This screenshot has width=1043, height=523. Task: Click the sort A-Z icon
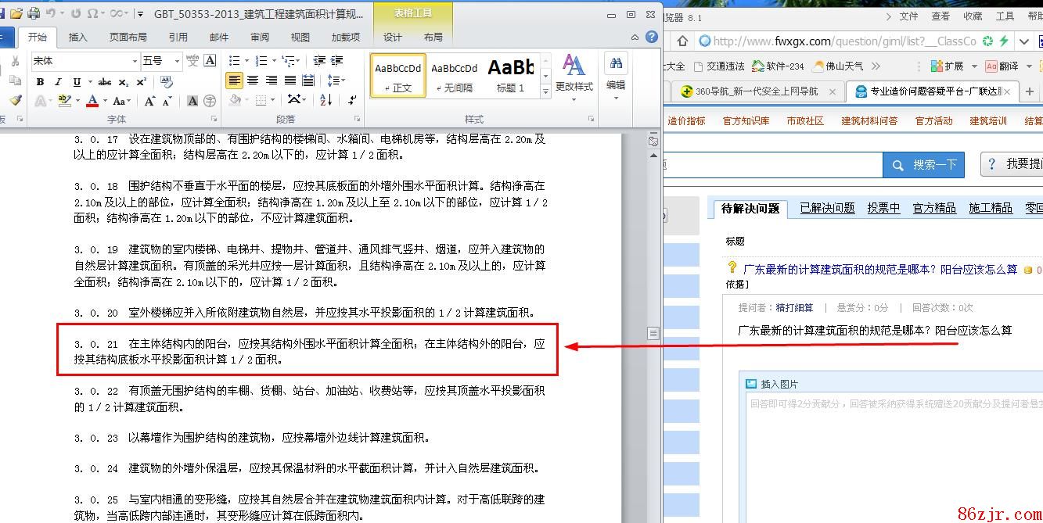coord(326,100)
